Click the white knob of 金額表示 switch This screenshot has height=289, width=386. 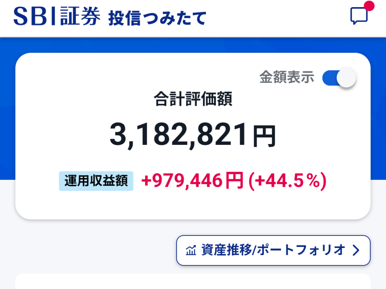[346, 78]
